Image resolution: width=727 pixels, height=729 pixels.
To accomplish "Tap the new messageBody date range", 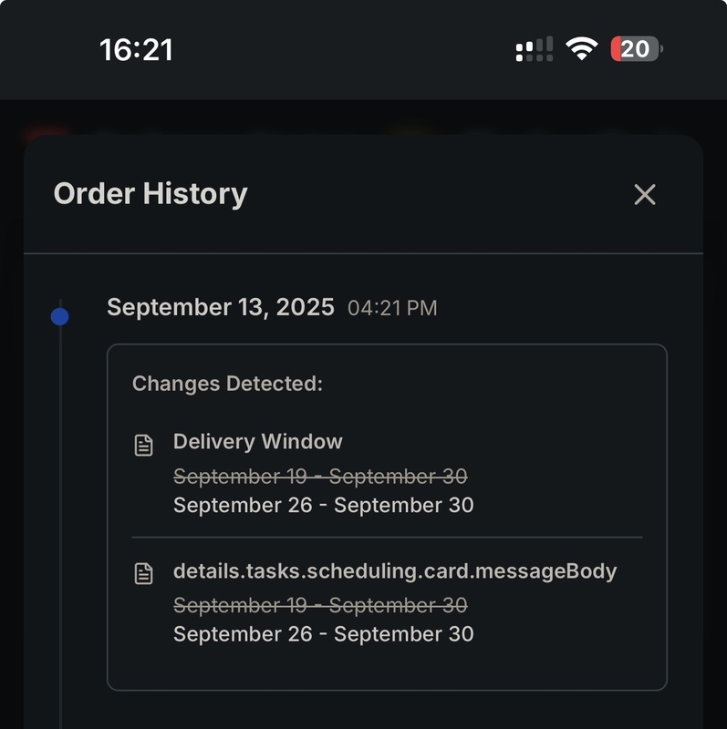I will [x=323, y=634].
